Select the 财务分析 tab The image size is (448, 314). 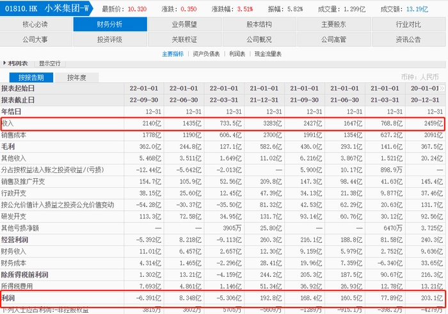110,24
